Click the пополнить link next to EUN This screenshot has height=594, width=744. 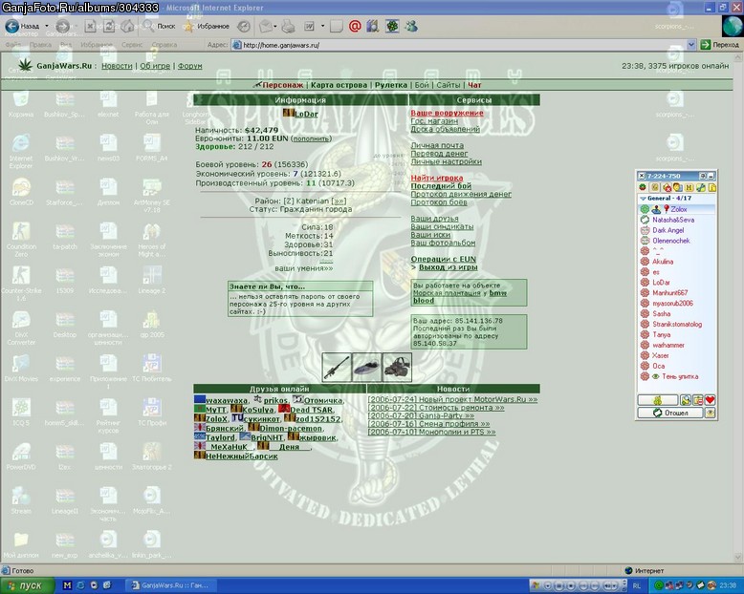(311, 138)
